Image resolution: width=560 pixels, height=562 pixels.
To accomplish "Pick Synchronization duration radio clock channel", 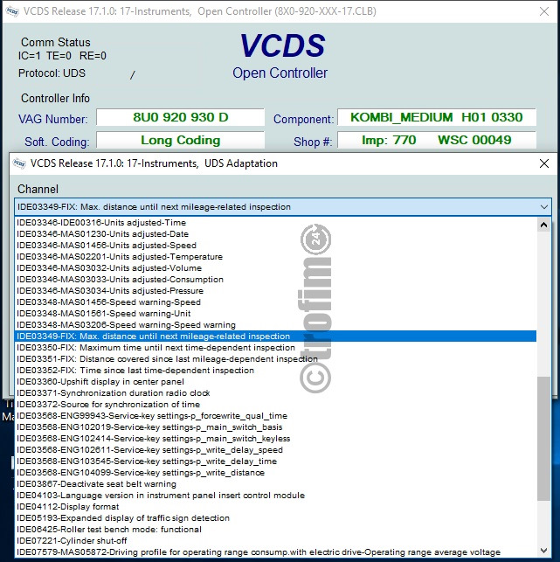I will click(x=275, y=393).
